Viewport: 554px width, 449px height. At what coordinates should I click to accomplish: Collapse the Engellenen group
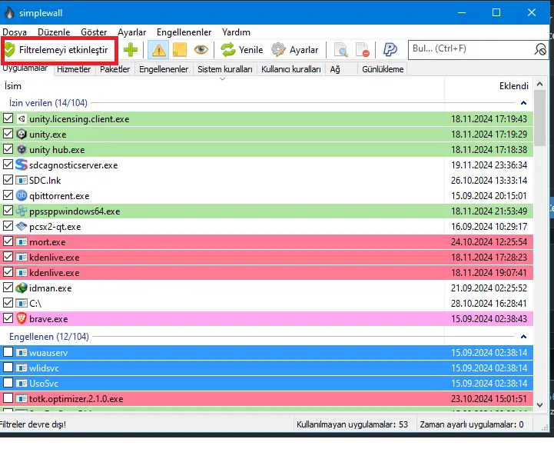tap(523, 337)
